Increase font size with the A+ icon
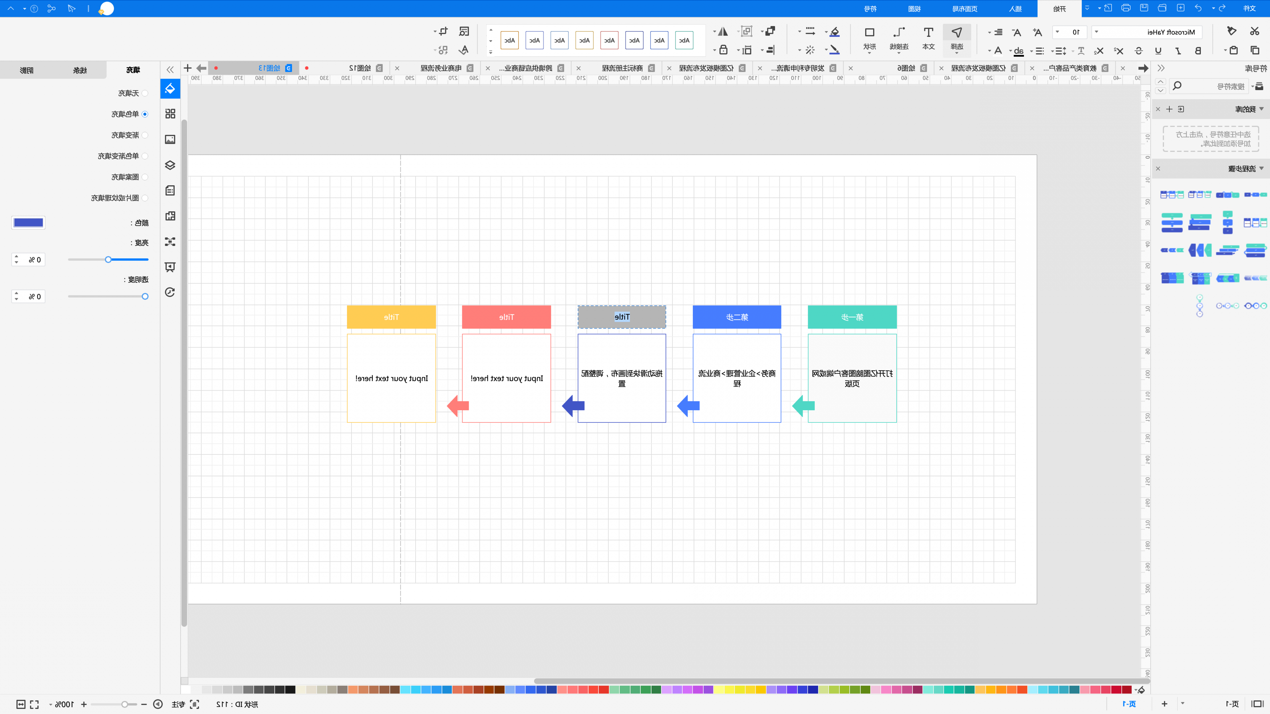The width and height of the screenshot is (1270, 714). point(1037,32)
